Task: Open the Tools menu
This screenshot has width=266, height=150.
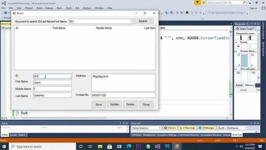Action: point(69,8)
